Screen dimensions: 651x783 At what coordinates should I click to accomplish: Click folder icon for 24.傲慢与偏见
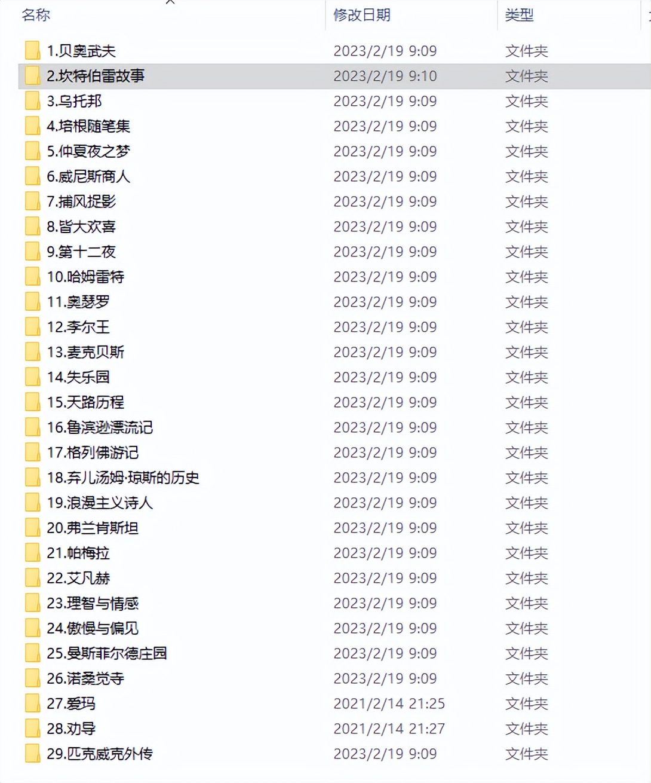point(32,628)
